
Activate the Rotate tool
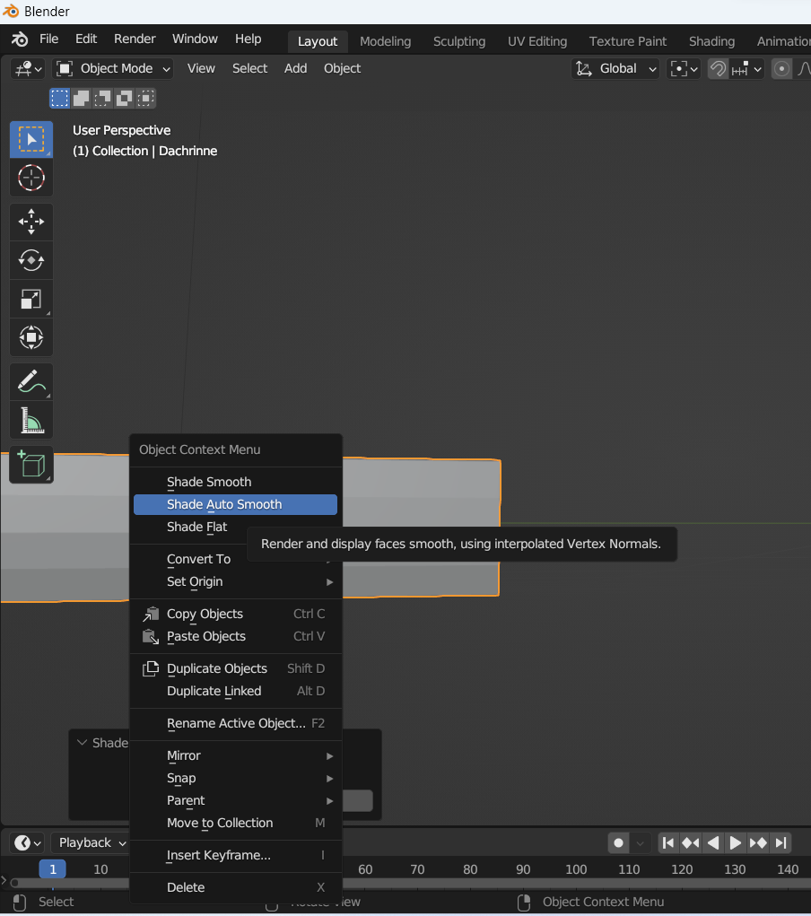pos(31,260)
